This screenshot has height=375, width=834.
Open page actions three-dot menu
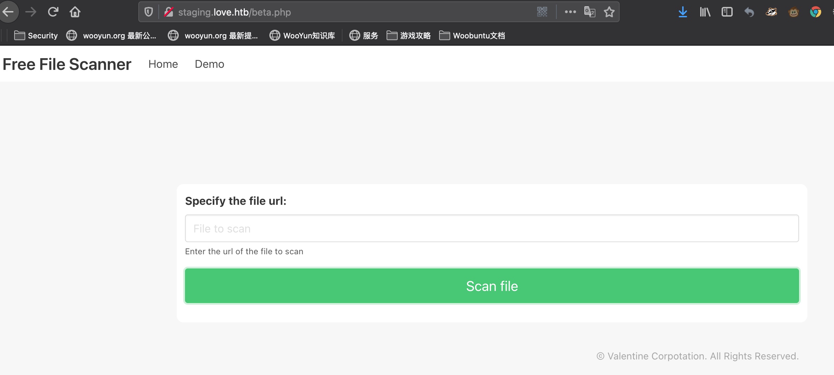[x=570, y=12]
